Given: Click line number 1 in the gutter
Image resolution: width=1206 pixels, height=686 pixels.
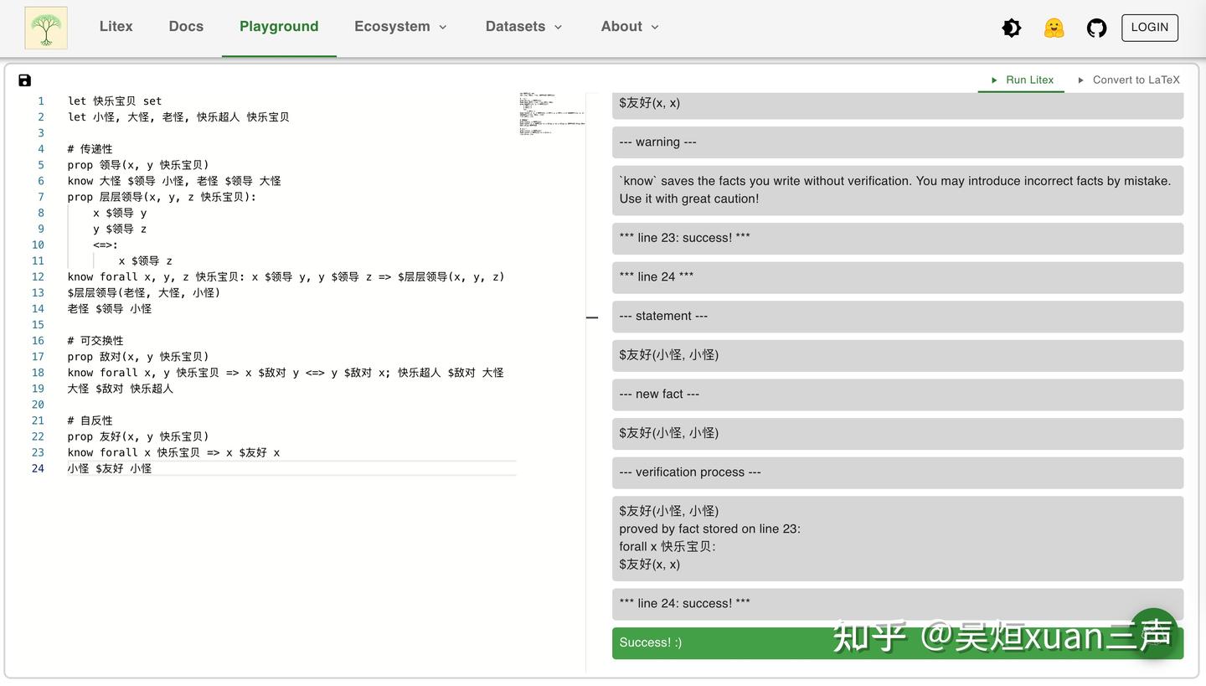Looking at the screenshot, I should tap(40, 101).
